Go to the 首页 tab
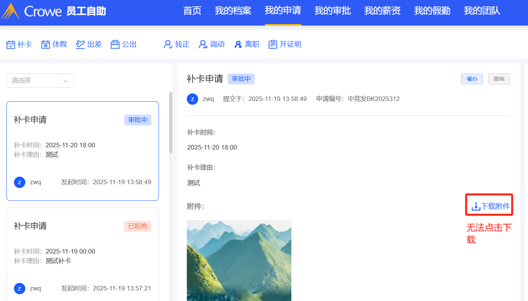Screen dimensions: 528x301 [192, 11]
